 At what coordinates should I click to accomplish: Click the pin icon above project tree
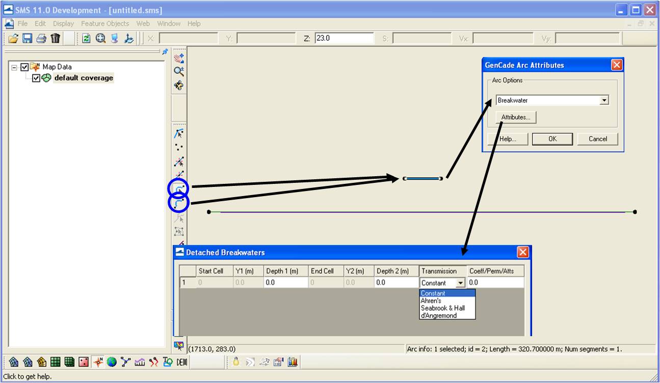pos(165,51)
